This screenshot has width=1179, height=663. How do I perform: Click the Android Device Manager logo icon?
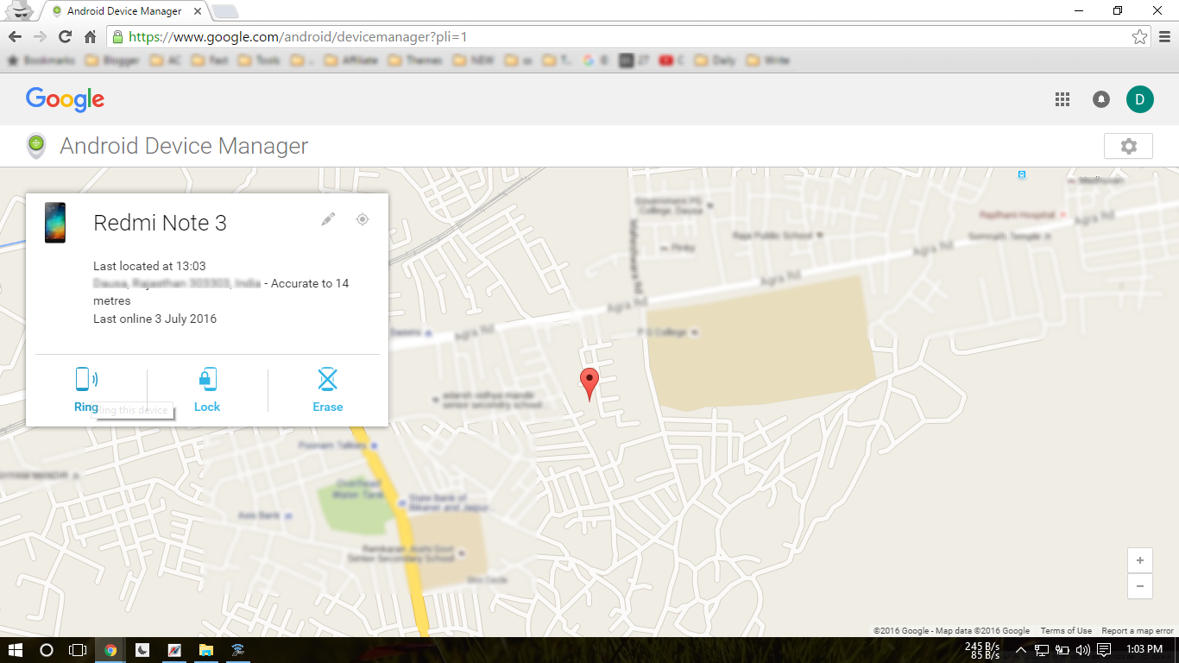coord(36,146)
